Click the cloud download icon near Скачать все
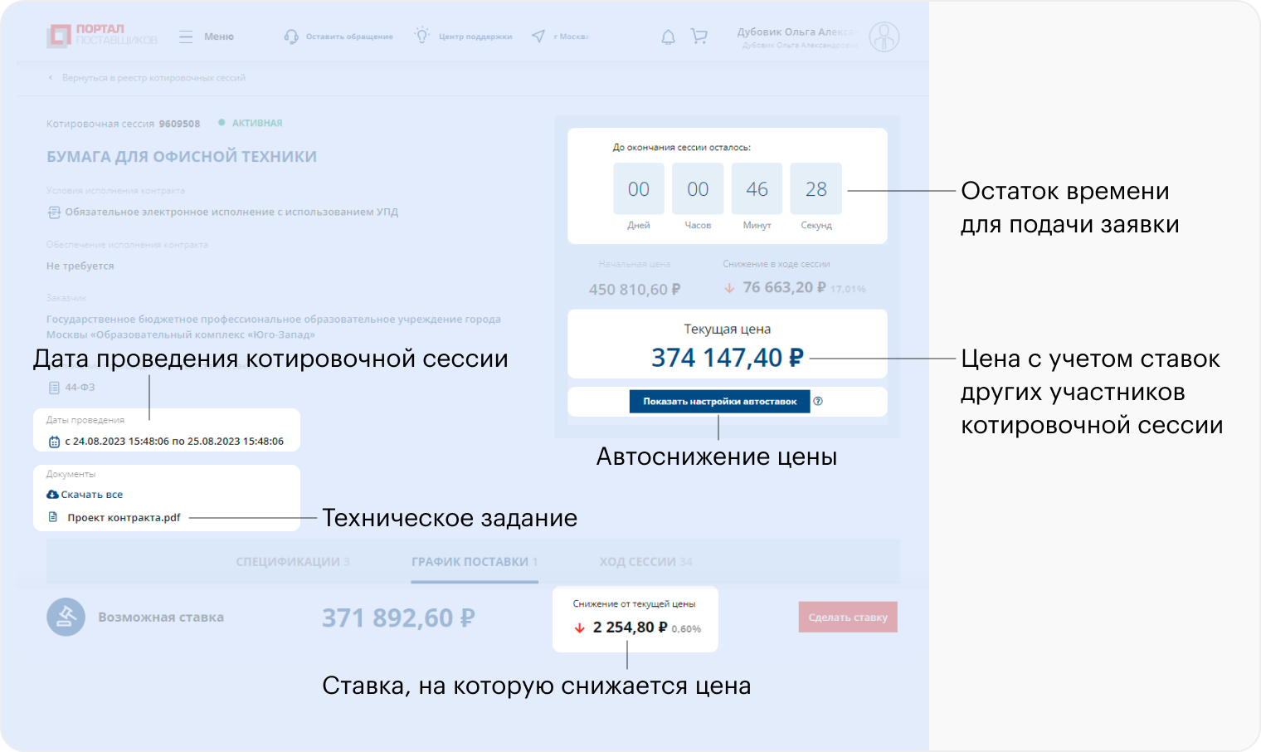The width and height of the screenshot is (1261, 752). (x=52, y=495)
